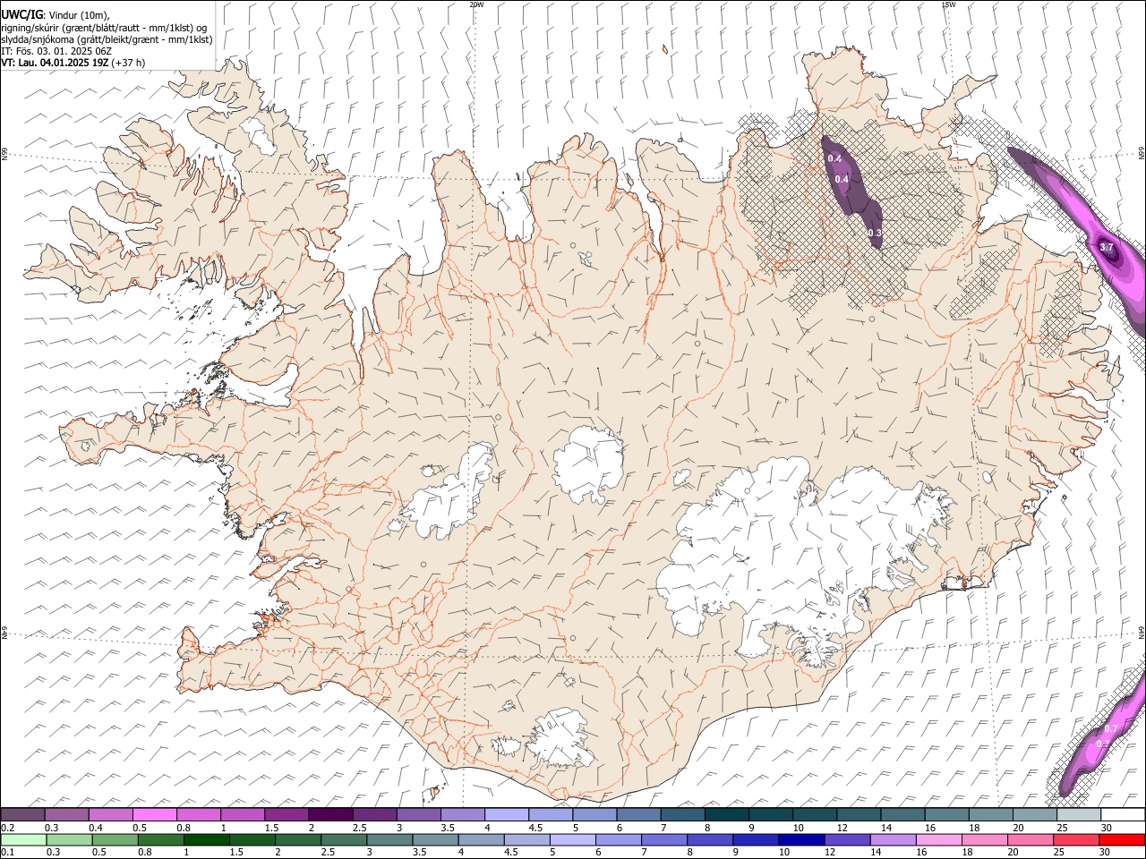Select the 'Vindur (10m)' label in header

[x=78, y=15]
